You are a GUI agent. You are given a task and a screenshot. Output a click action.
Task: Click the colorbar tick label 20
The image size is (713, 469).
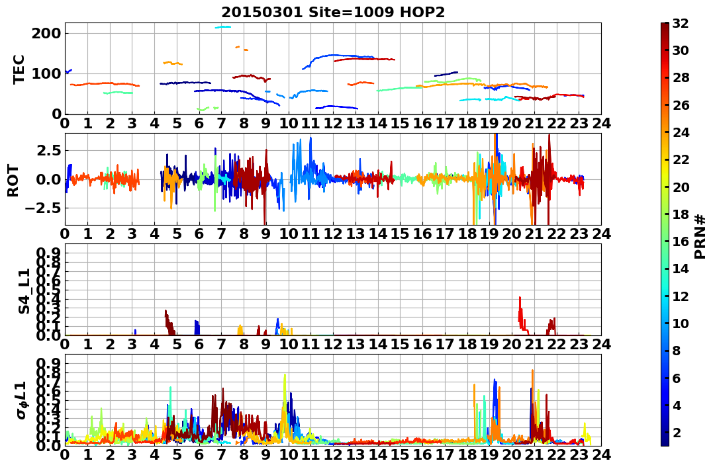681,187
